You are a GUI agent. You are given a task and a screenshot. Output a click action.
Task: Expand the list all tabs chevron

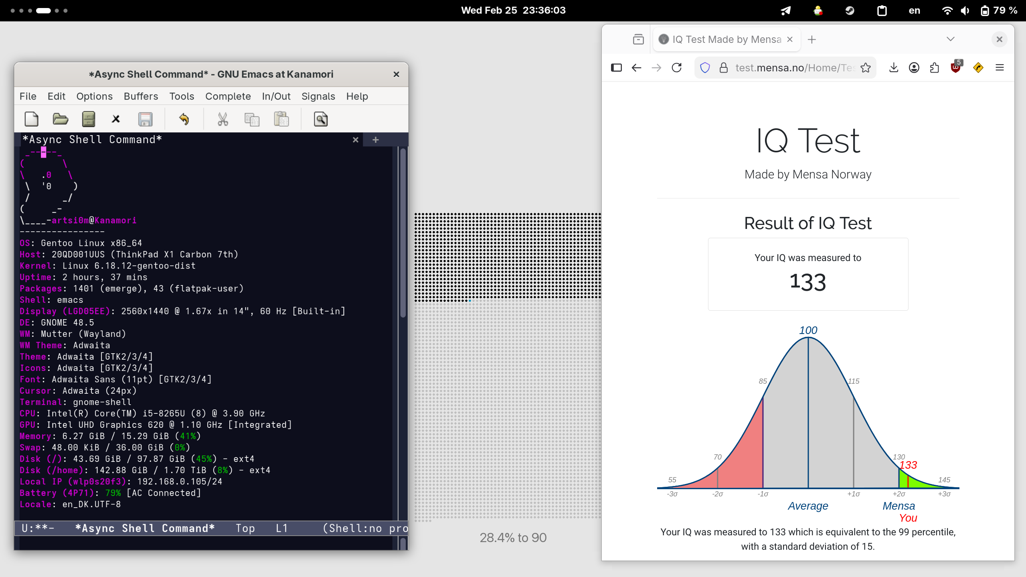(950, 39)
